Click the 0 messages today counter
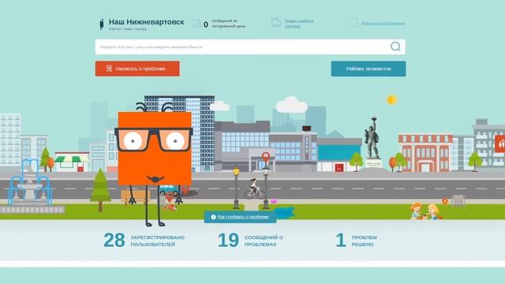 (x=224, y=24)
